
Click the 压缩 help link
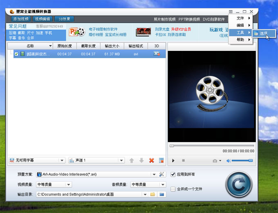[12, 33]
